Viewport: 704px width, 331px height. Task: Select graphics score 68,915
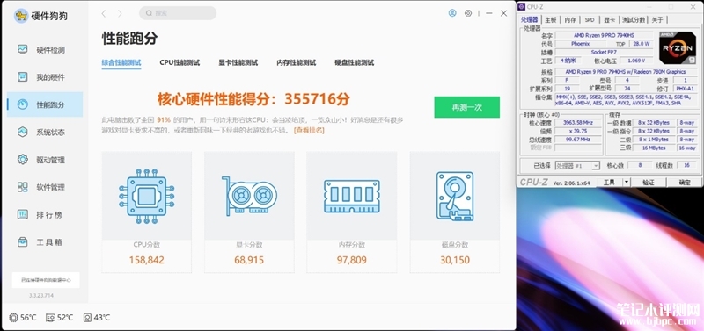(249, 260)
